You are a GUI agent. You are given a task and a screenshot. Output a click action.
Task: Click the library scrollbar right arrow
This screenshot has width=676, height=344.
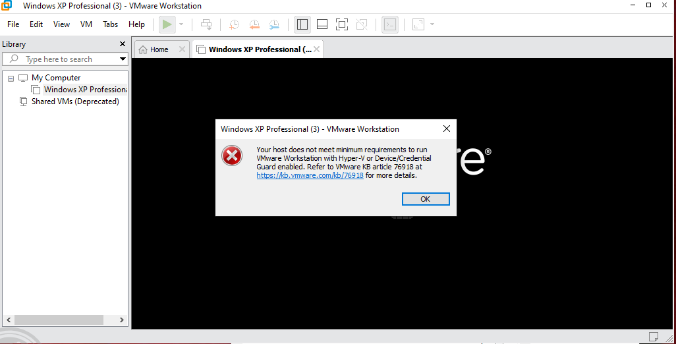122,320
